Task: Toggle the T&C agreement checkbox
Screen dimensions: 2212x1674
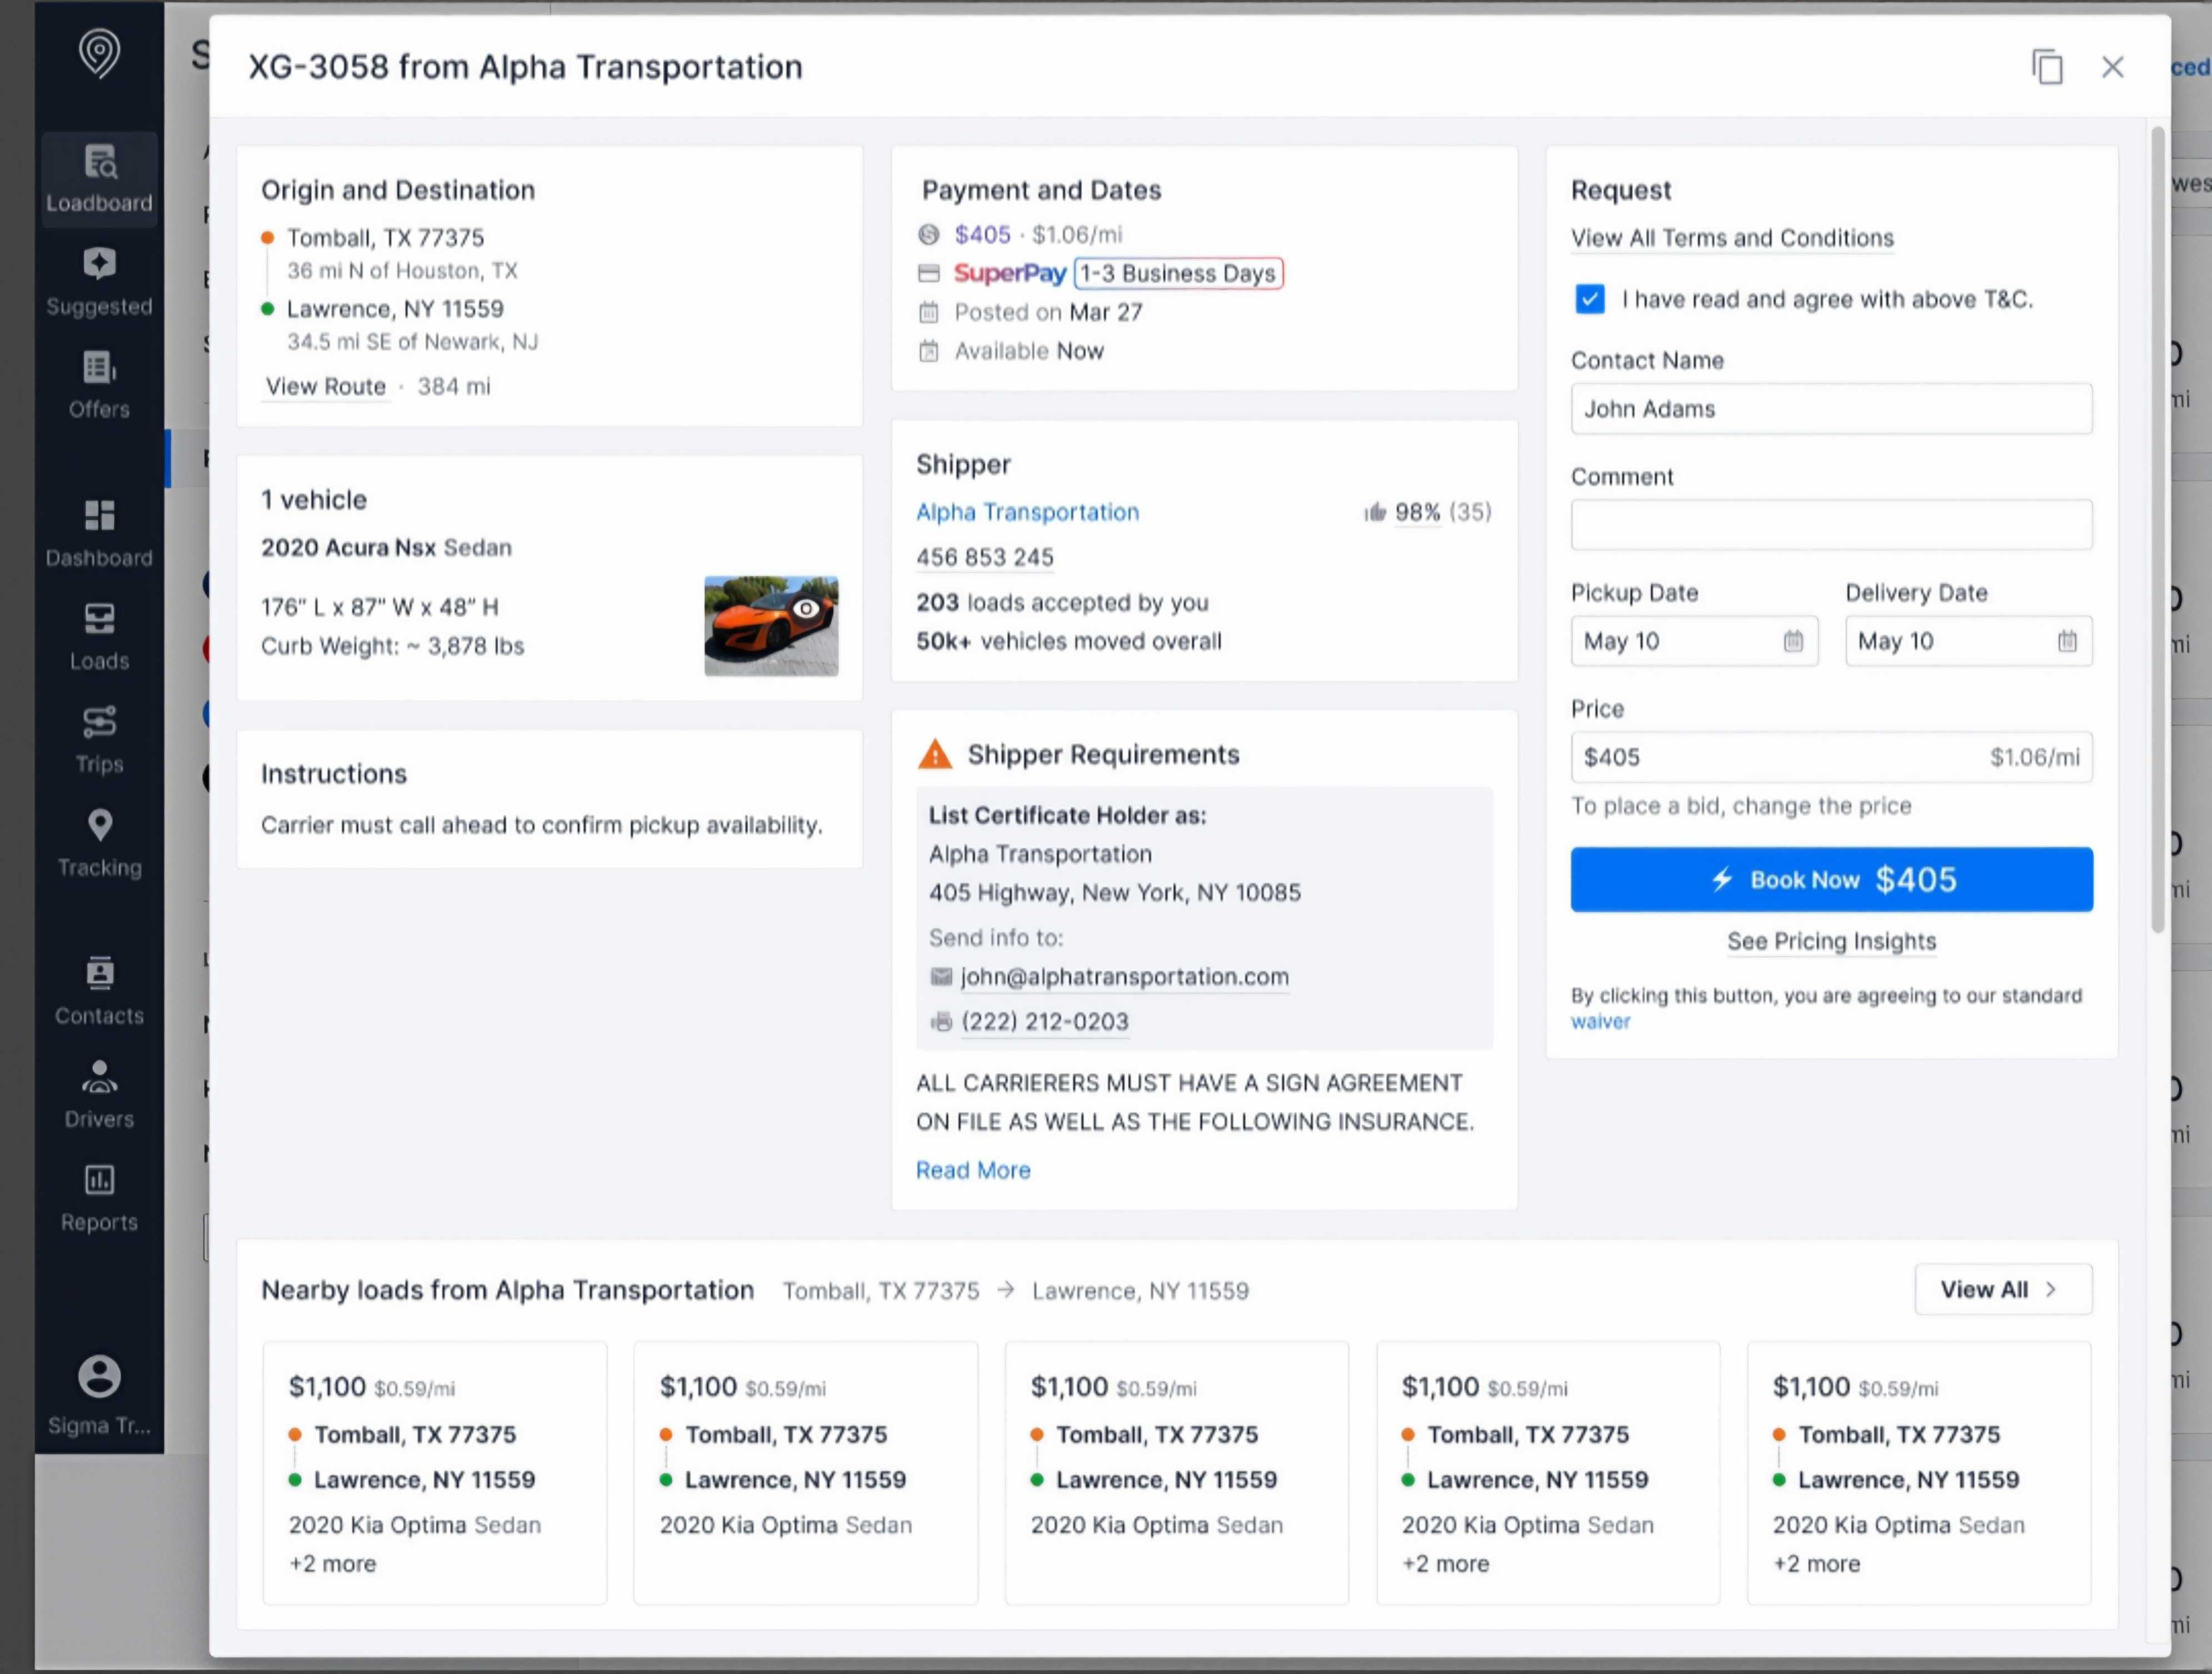Action: tap(1590, 299)
